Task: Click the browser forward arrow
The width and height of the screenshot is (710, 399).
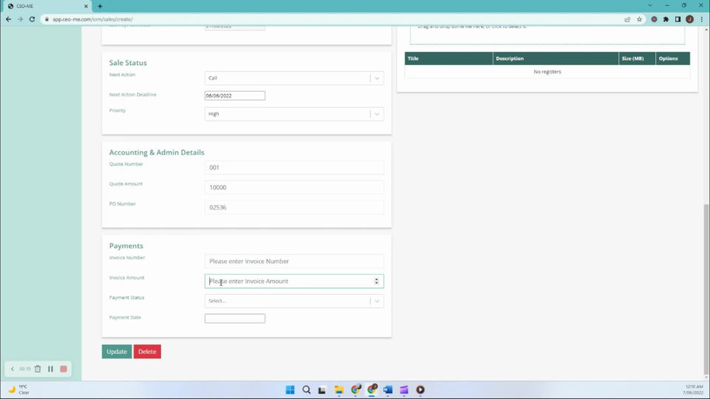Action: [20, 19]
